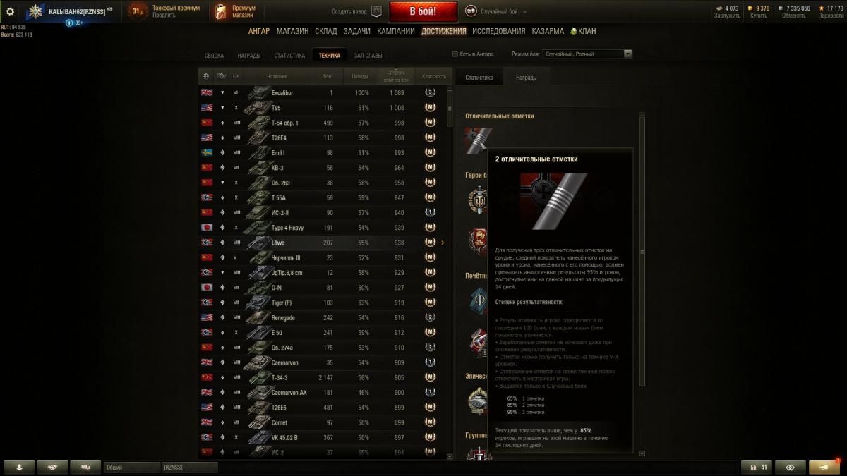Screen dimensions: 847x476
Task: Enable the Есть в Ангаре checkbox
Action: 455,54
